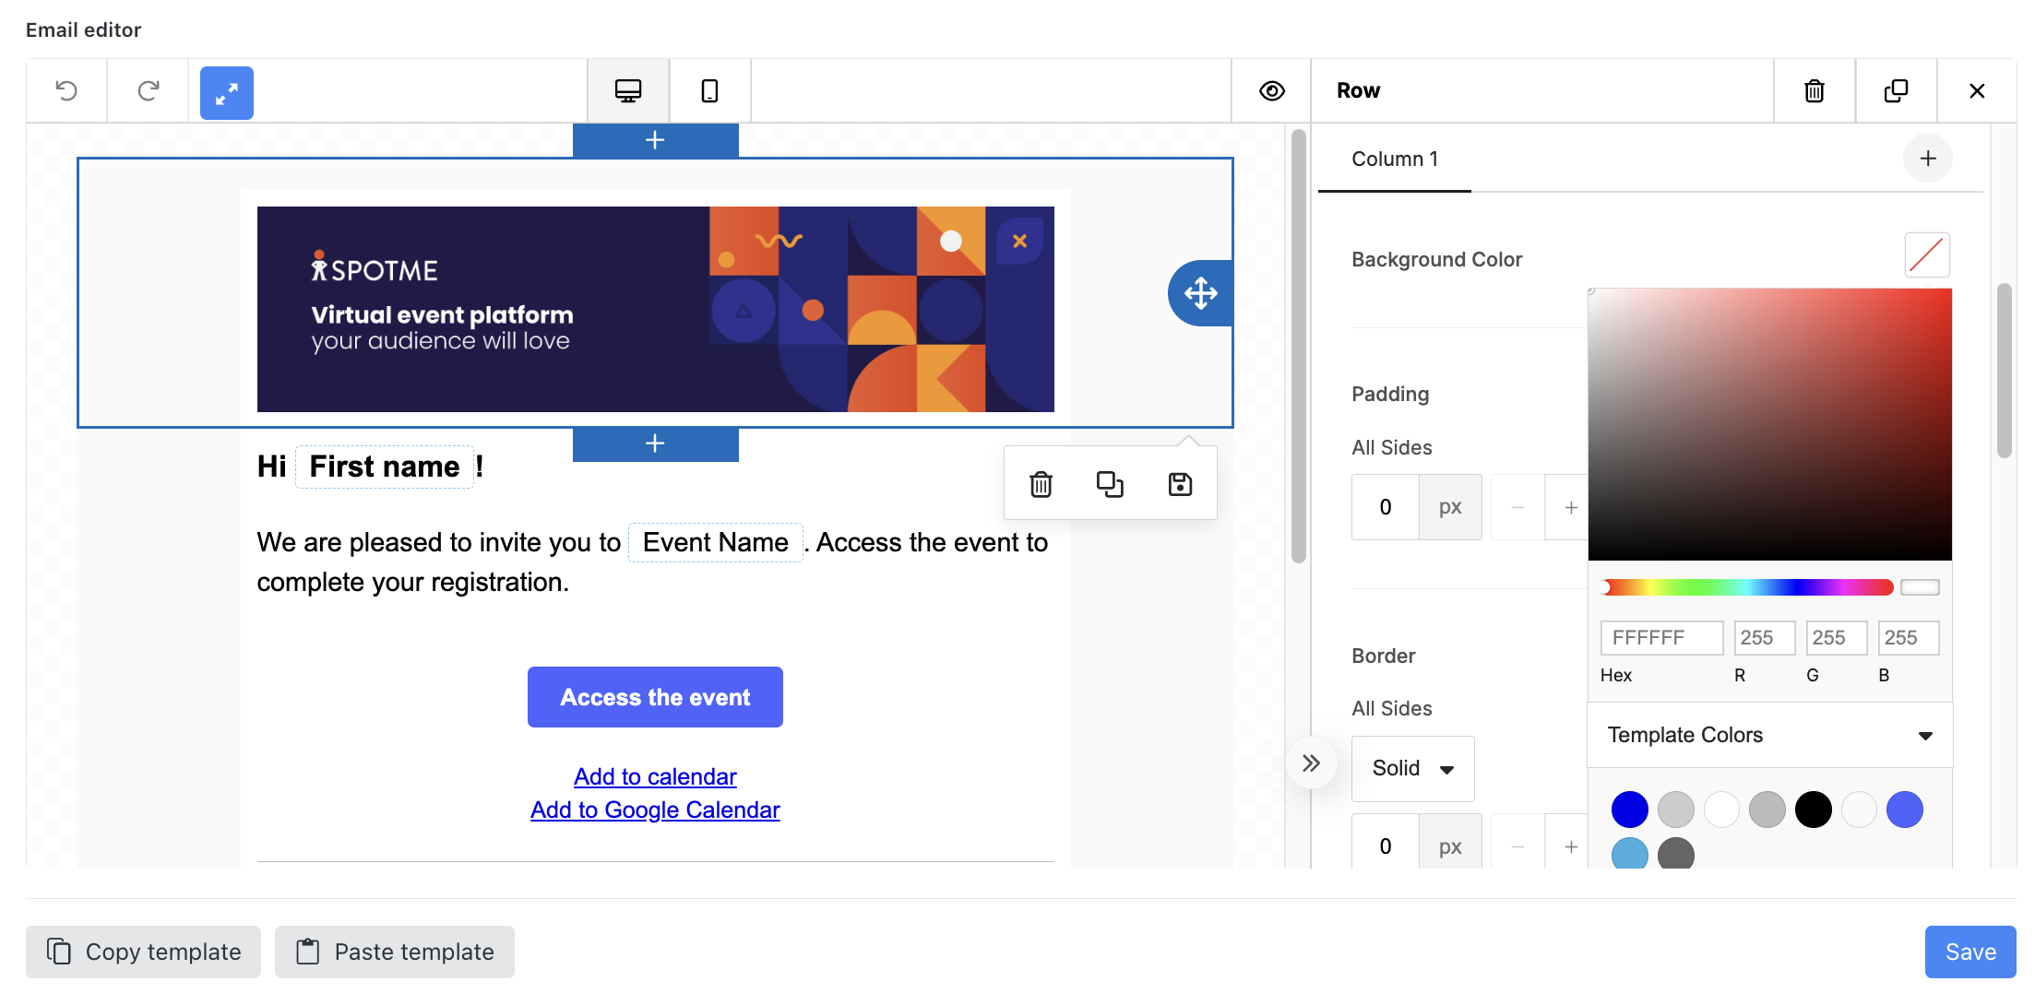The height and width of the screenshot is (1005, 2035).
Task: Add a new column with plus button
Action: [1927, 159]
